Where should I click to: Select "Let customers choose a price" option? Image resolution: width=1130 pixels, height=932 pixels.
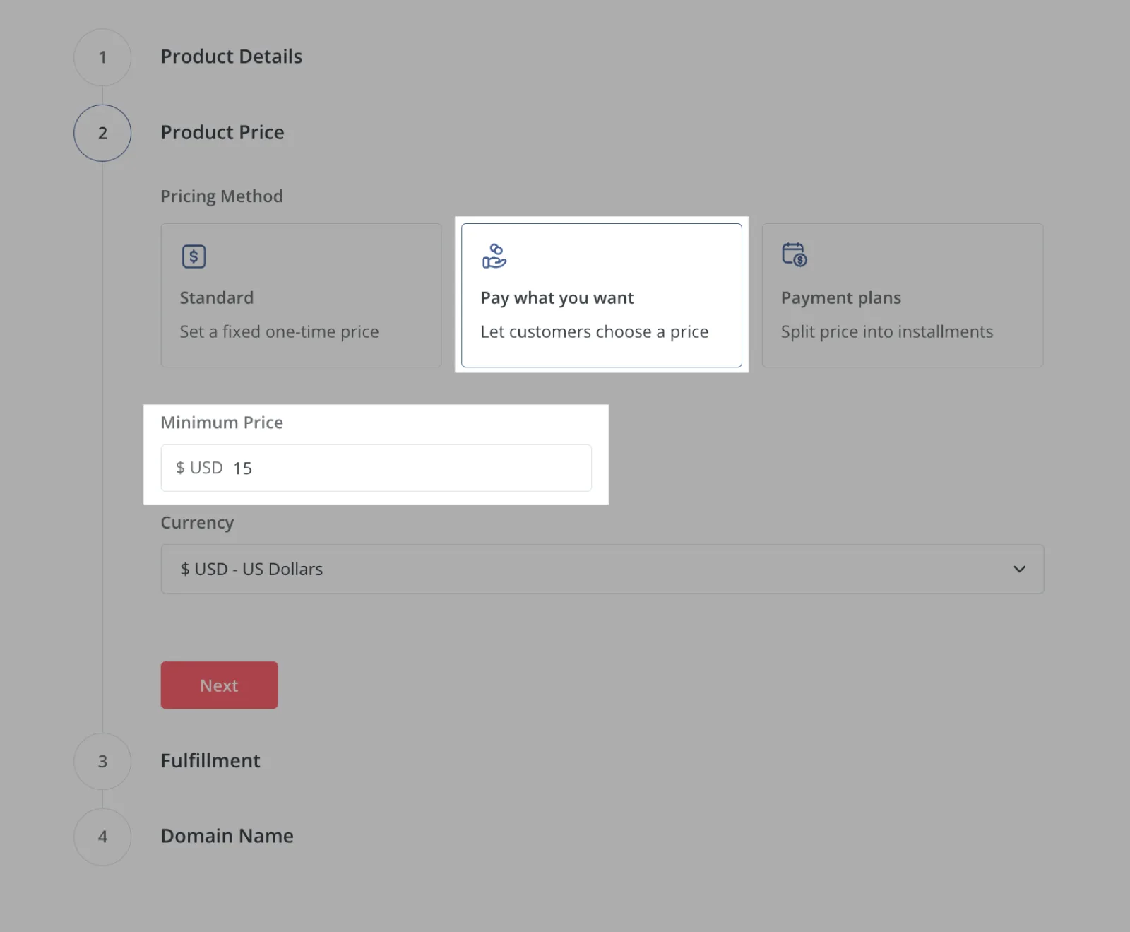pos(594,331)
